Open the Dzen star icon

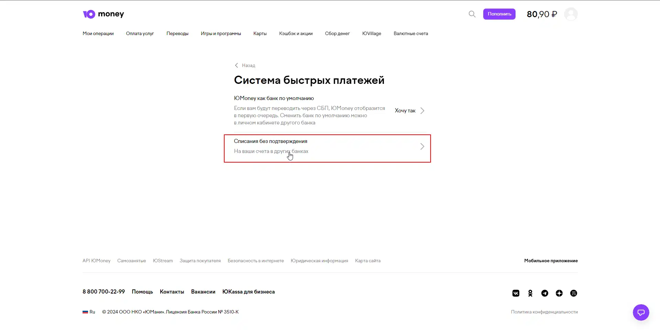[x=559, y=293]
